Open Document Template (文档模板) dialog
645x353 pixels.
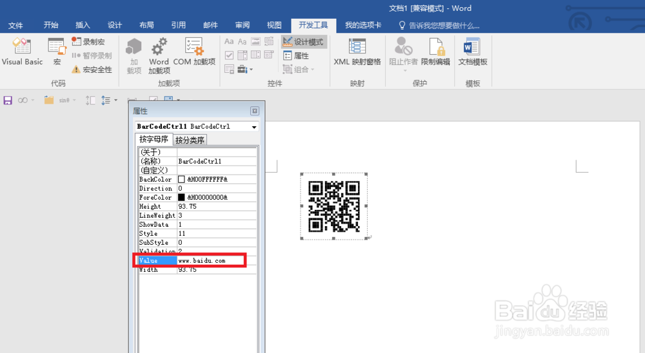(472, 52)
